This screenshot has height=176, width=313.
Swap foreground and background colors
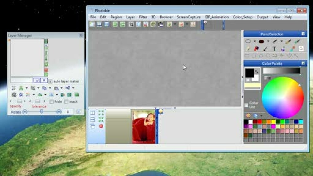point(257,71)
